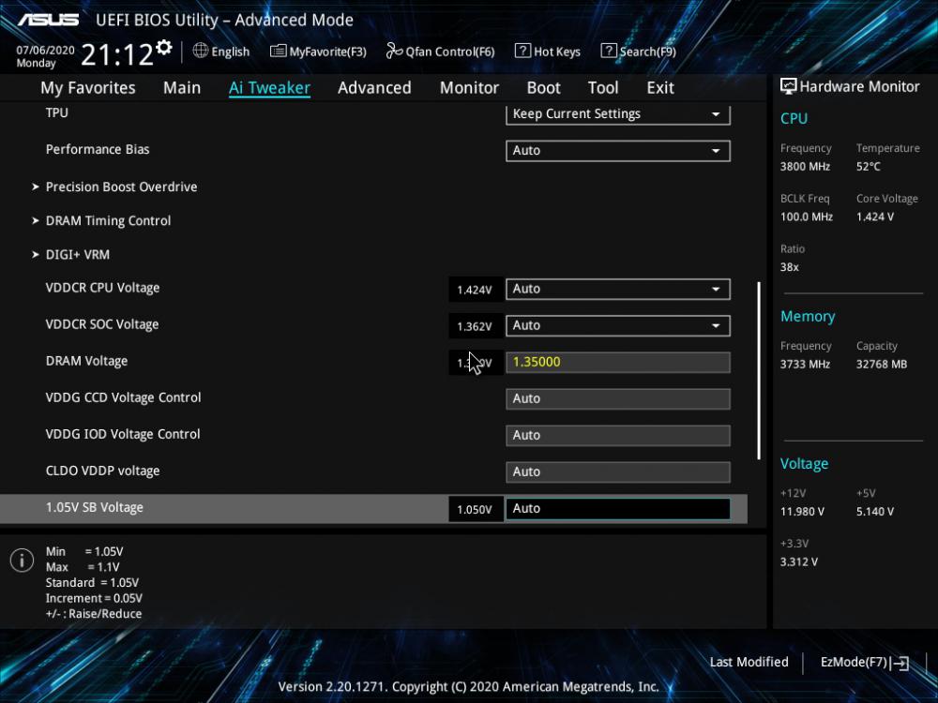The height and width of the screenshot is (703, 938).
Task: Open the VDDCR CPU Voltage dropdown
Action: pyautogui.click(x=618, y=289)
